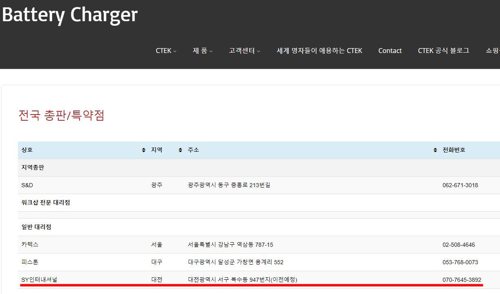Click address 광주광역시 동구 중흥로 213번길

tap(229, 185)
